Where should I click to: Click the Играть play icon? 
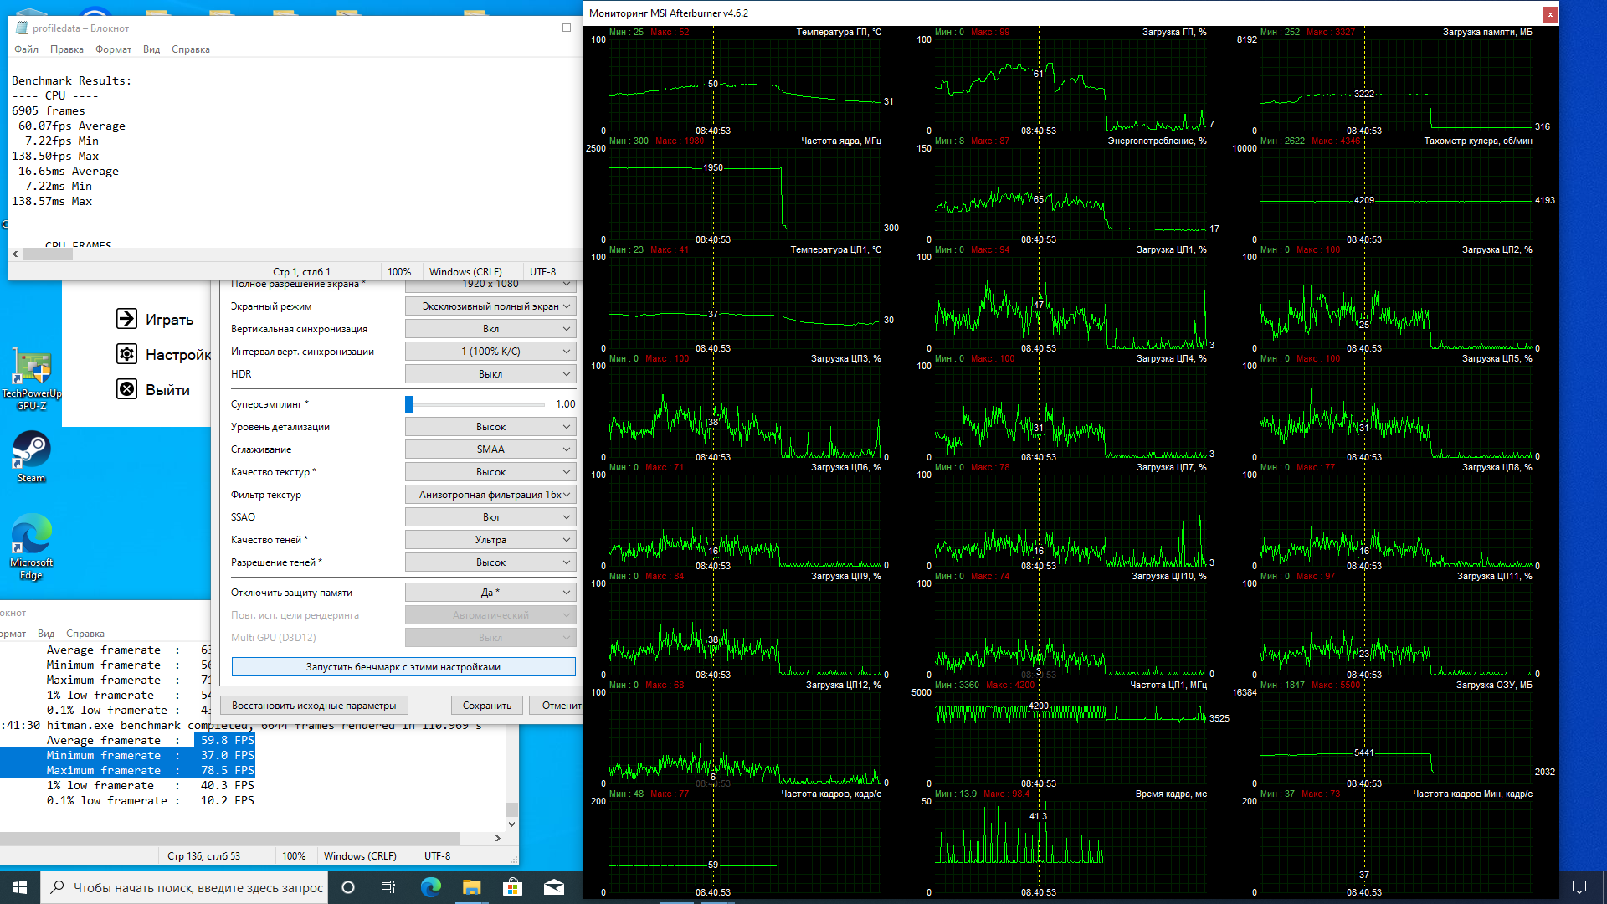(x=126, y=319)
